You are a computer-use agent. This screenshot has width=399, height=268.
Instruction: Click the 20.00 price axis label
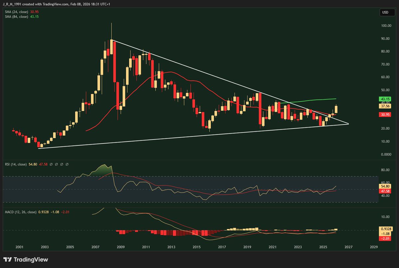click(385, 129)
